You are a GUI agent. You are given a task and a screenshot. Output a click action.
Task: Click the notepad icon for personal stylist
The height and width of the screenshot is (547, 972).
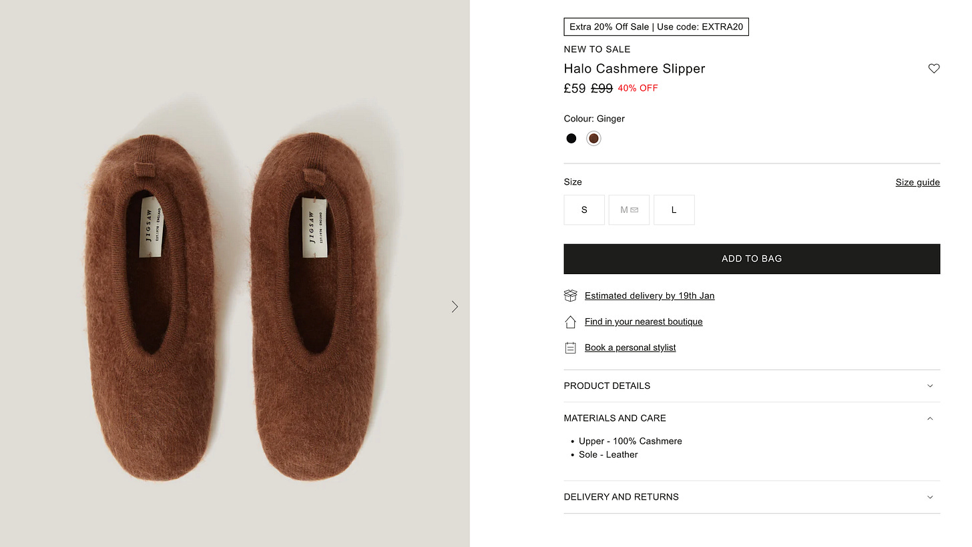(x=570, y=348)
